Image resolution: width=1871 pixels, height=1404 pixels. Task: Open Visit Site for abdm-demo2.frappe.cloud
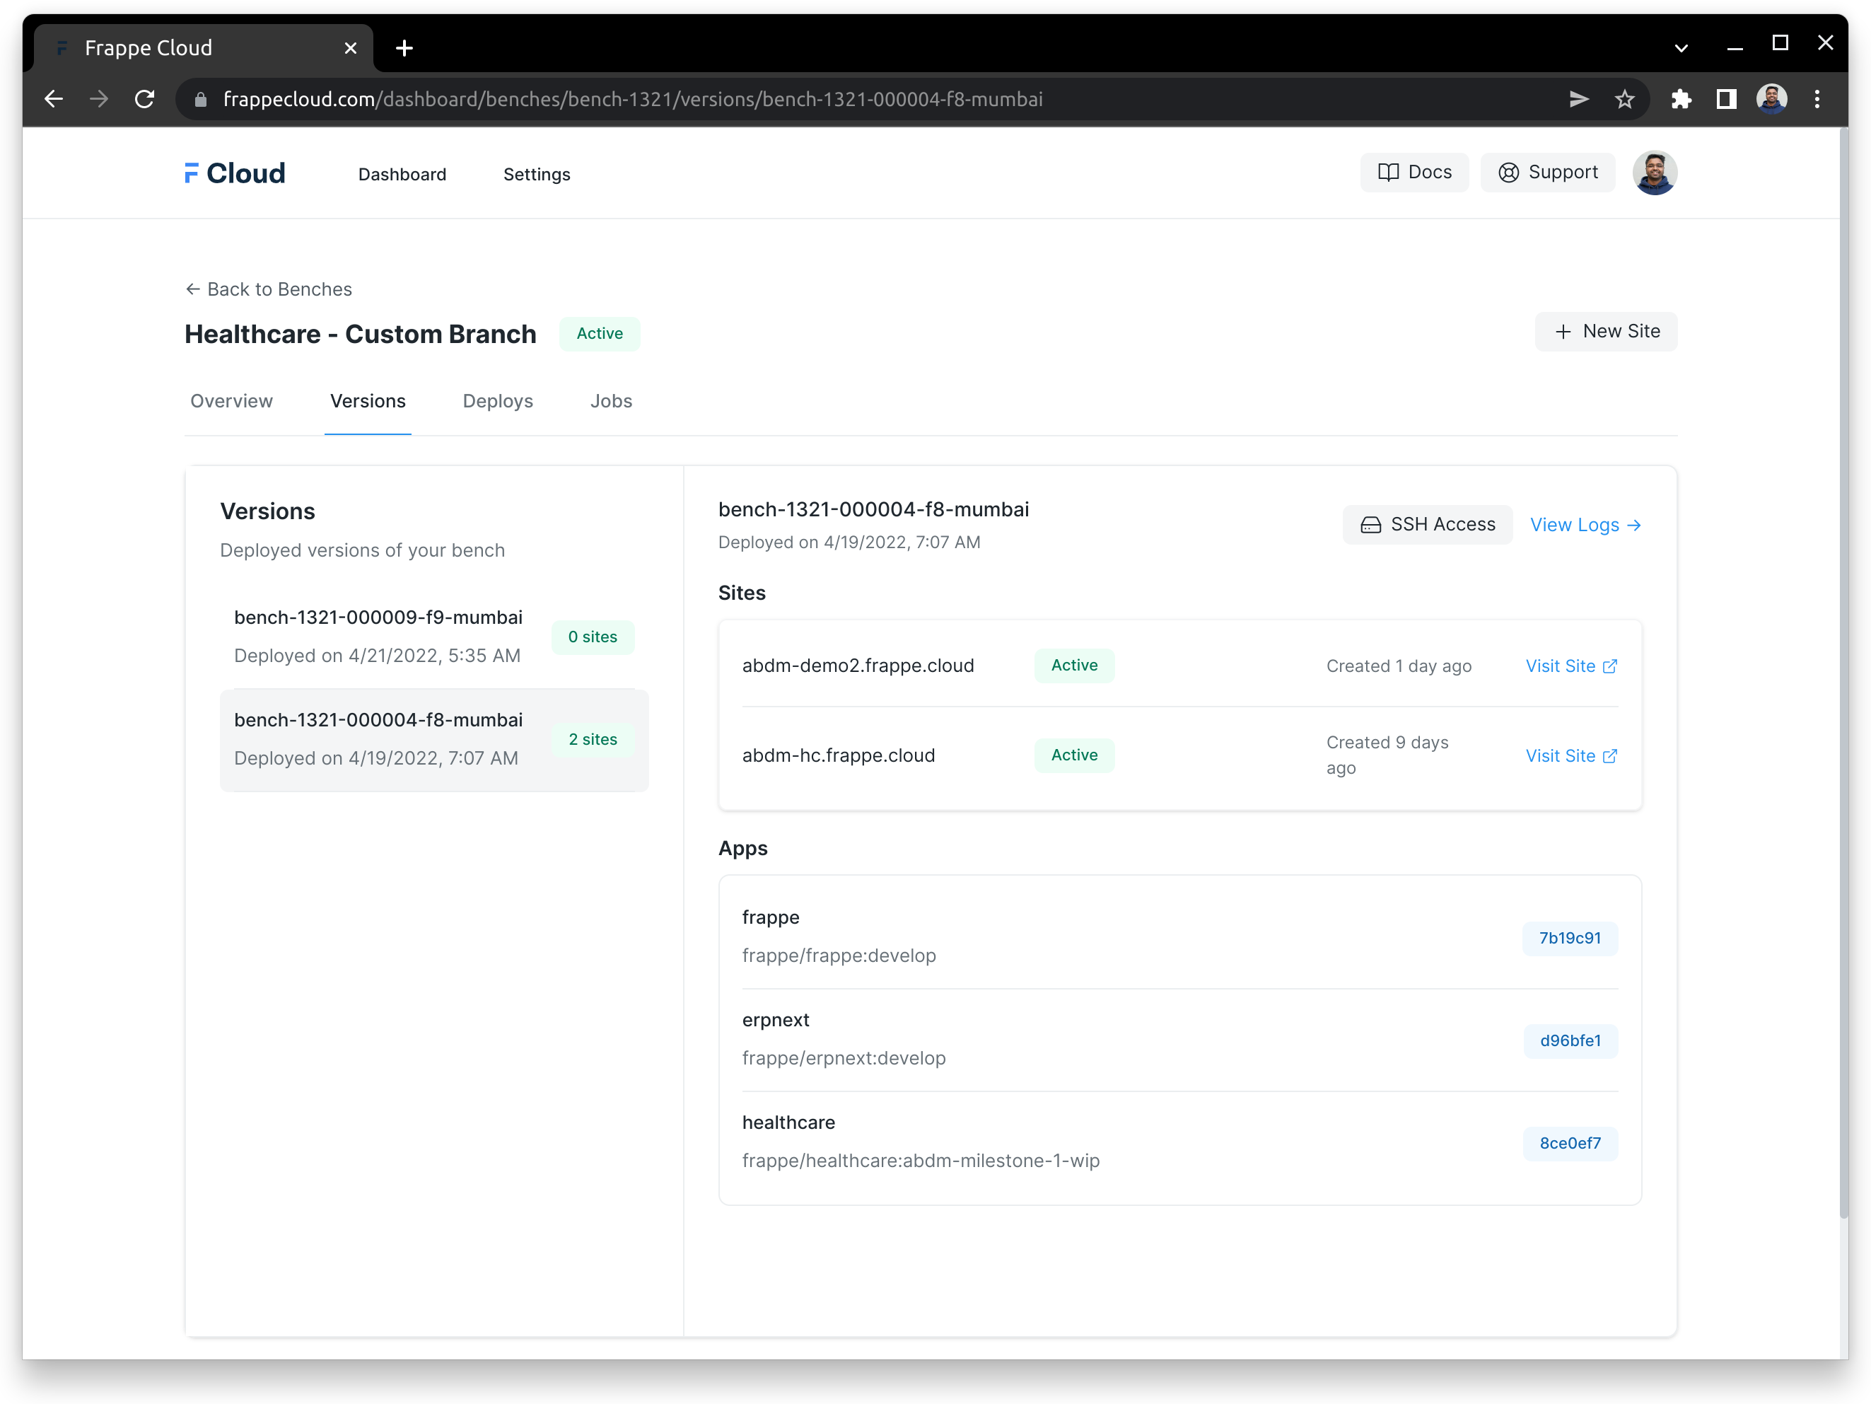point(1570,666)
